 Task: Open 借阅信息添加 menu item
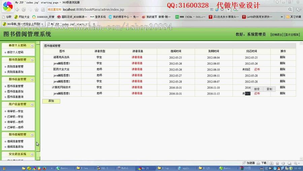coord(15,147)
